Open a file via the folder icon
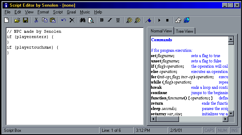Screen dimensions: 242x135 point(17,20)
